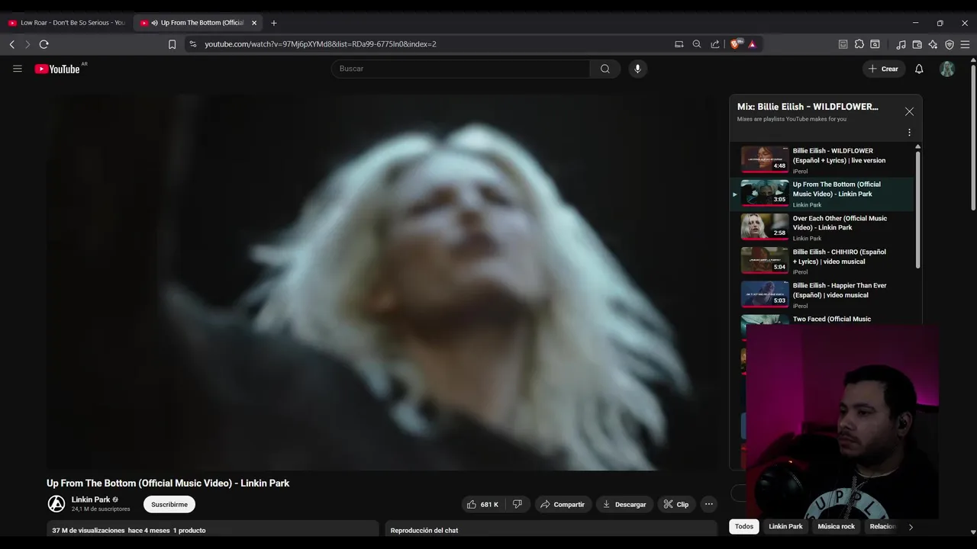Open a new browser tab

pos(274,23)
